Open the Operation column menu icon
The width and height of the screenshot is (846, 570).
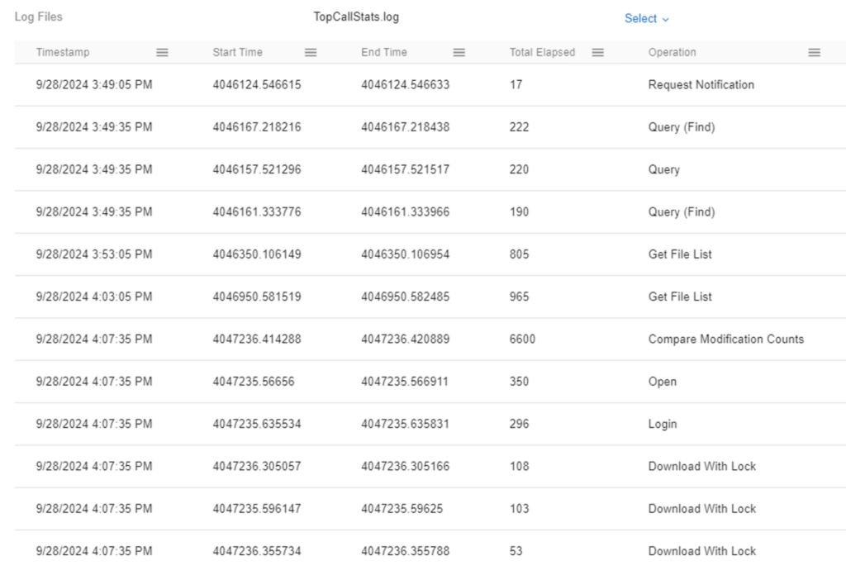click(x=814, y=52)
